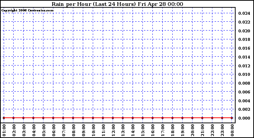
Task: Select the red data point at 12:00
Action: (113, 118)
